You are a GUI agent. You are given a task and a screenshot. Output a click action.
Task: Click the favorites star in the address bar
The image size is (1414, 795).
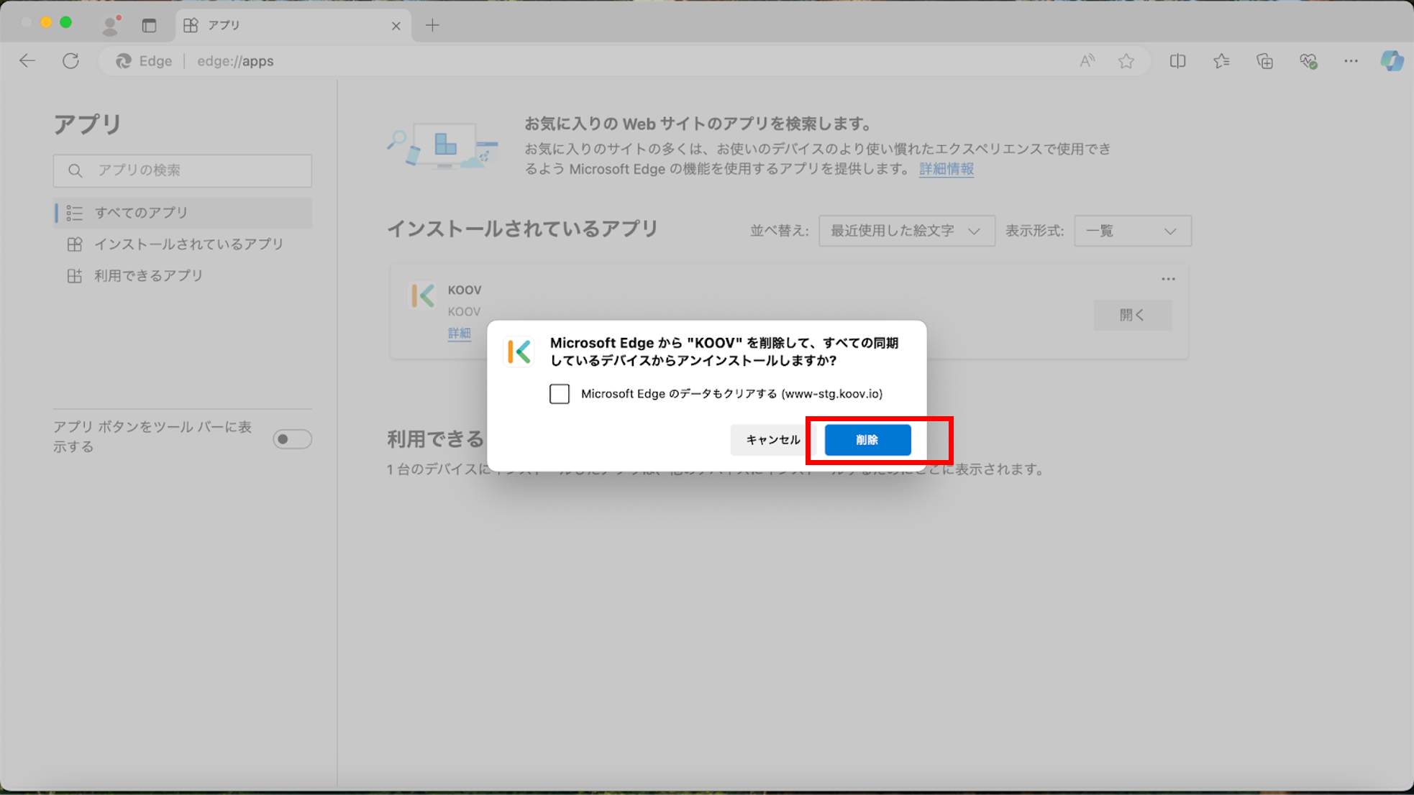[x=1126, y=61]
